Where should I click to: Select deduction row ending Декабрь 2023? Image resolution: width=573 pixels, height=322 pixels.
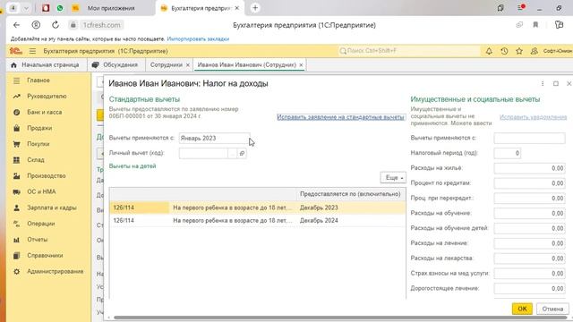[x=258, y=208]
